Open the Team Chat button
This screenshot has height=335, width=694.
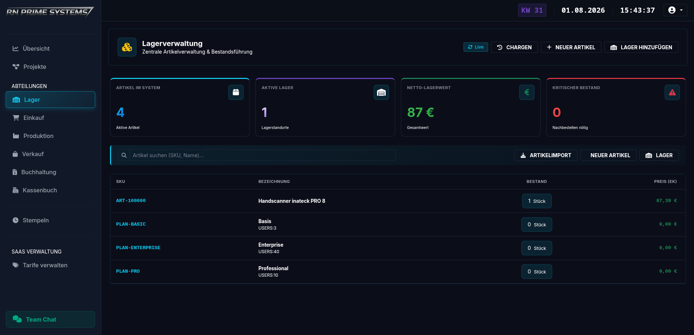pyautogui.click(x=50, y=319)
